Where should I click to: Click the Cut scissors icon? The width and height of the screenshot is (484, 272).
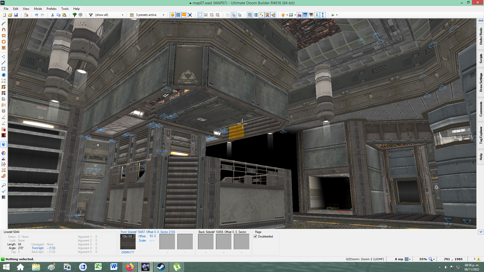pyautogui.click(x=52, y=15)
